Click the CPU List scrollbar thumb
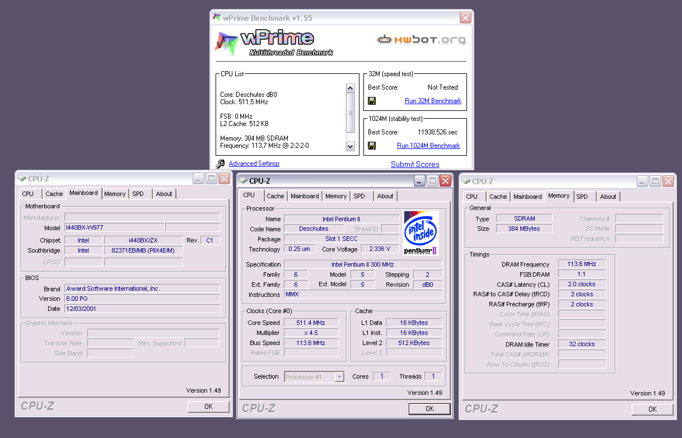682x438 pixels. 351,113
